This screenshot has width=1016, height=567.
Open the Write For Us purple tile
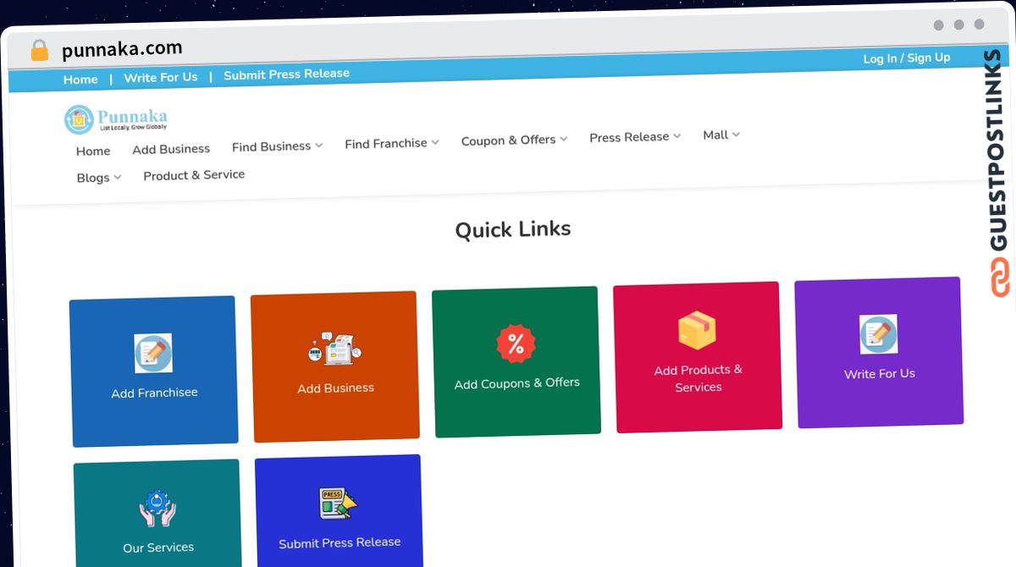pyautogui.click(x=879, y=352)
